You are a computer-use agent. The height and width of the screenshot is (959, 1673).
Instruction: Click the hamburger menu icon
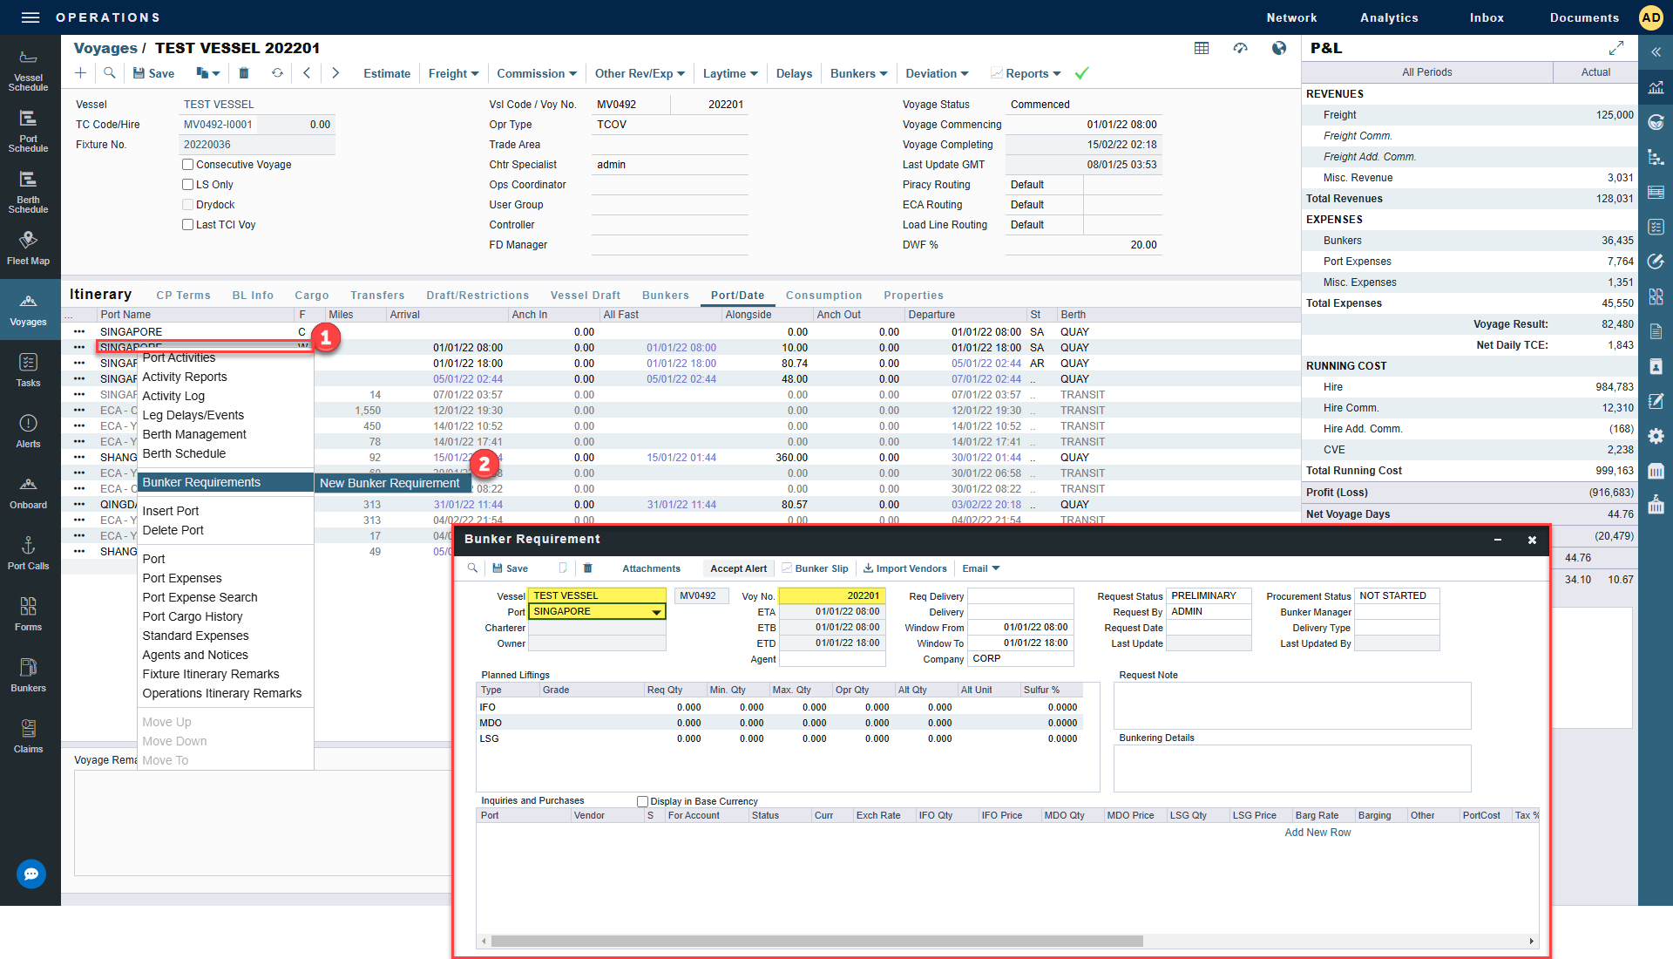[30, 17]
